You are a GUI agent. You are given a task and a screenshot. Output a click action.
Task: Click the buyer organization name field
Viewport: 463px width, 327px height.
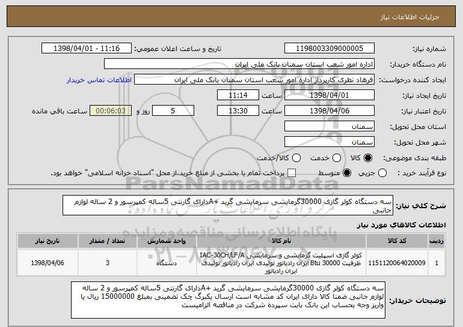pos(239,64)
